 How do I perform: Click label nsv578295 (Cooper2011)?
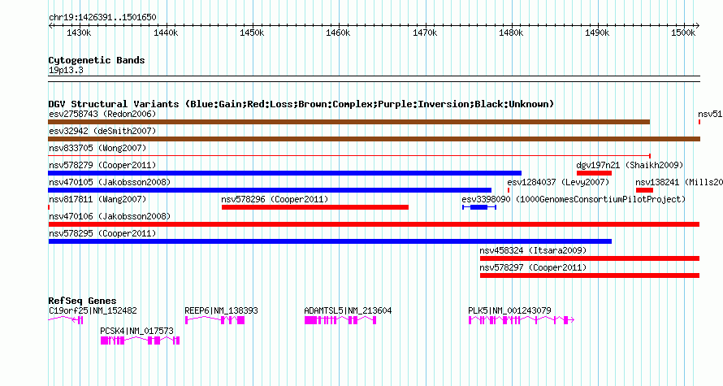point(102,233)
